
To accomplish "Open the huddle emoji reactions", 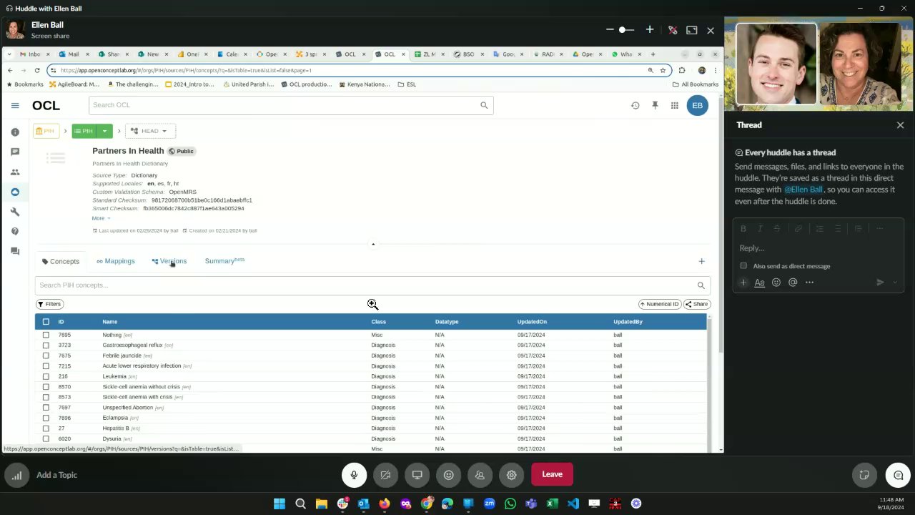I will click(448, 475).
